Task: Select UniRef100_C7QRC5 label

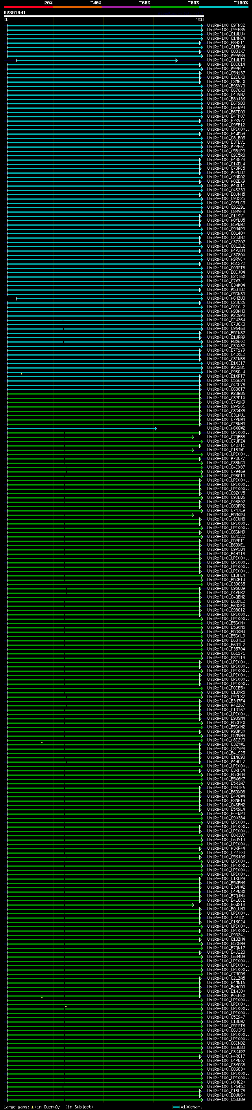Action: tap(226, 169)
